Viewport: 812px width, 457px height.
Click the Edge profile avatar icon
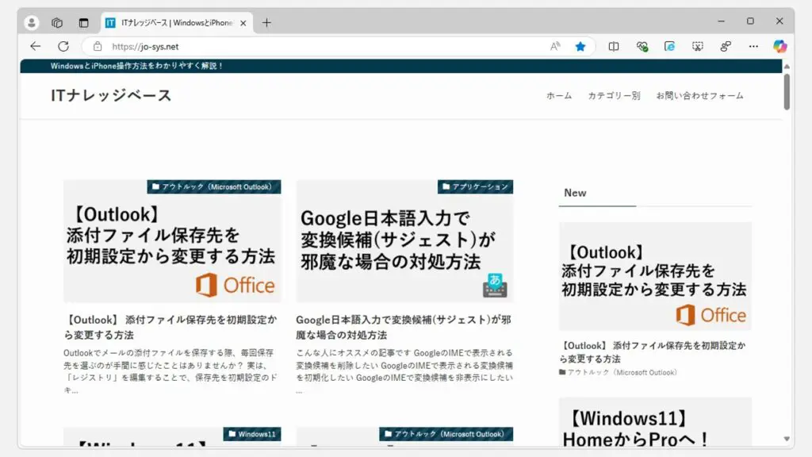[32, 22]
